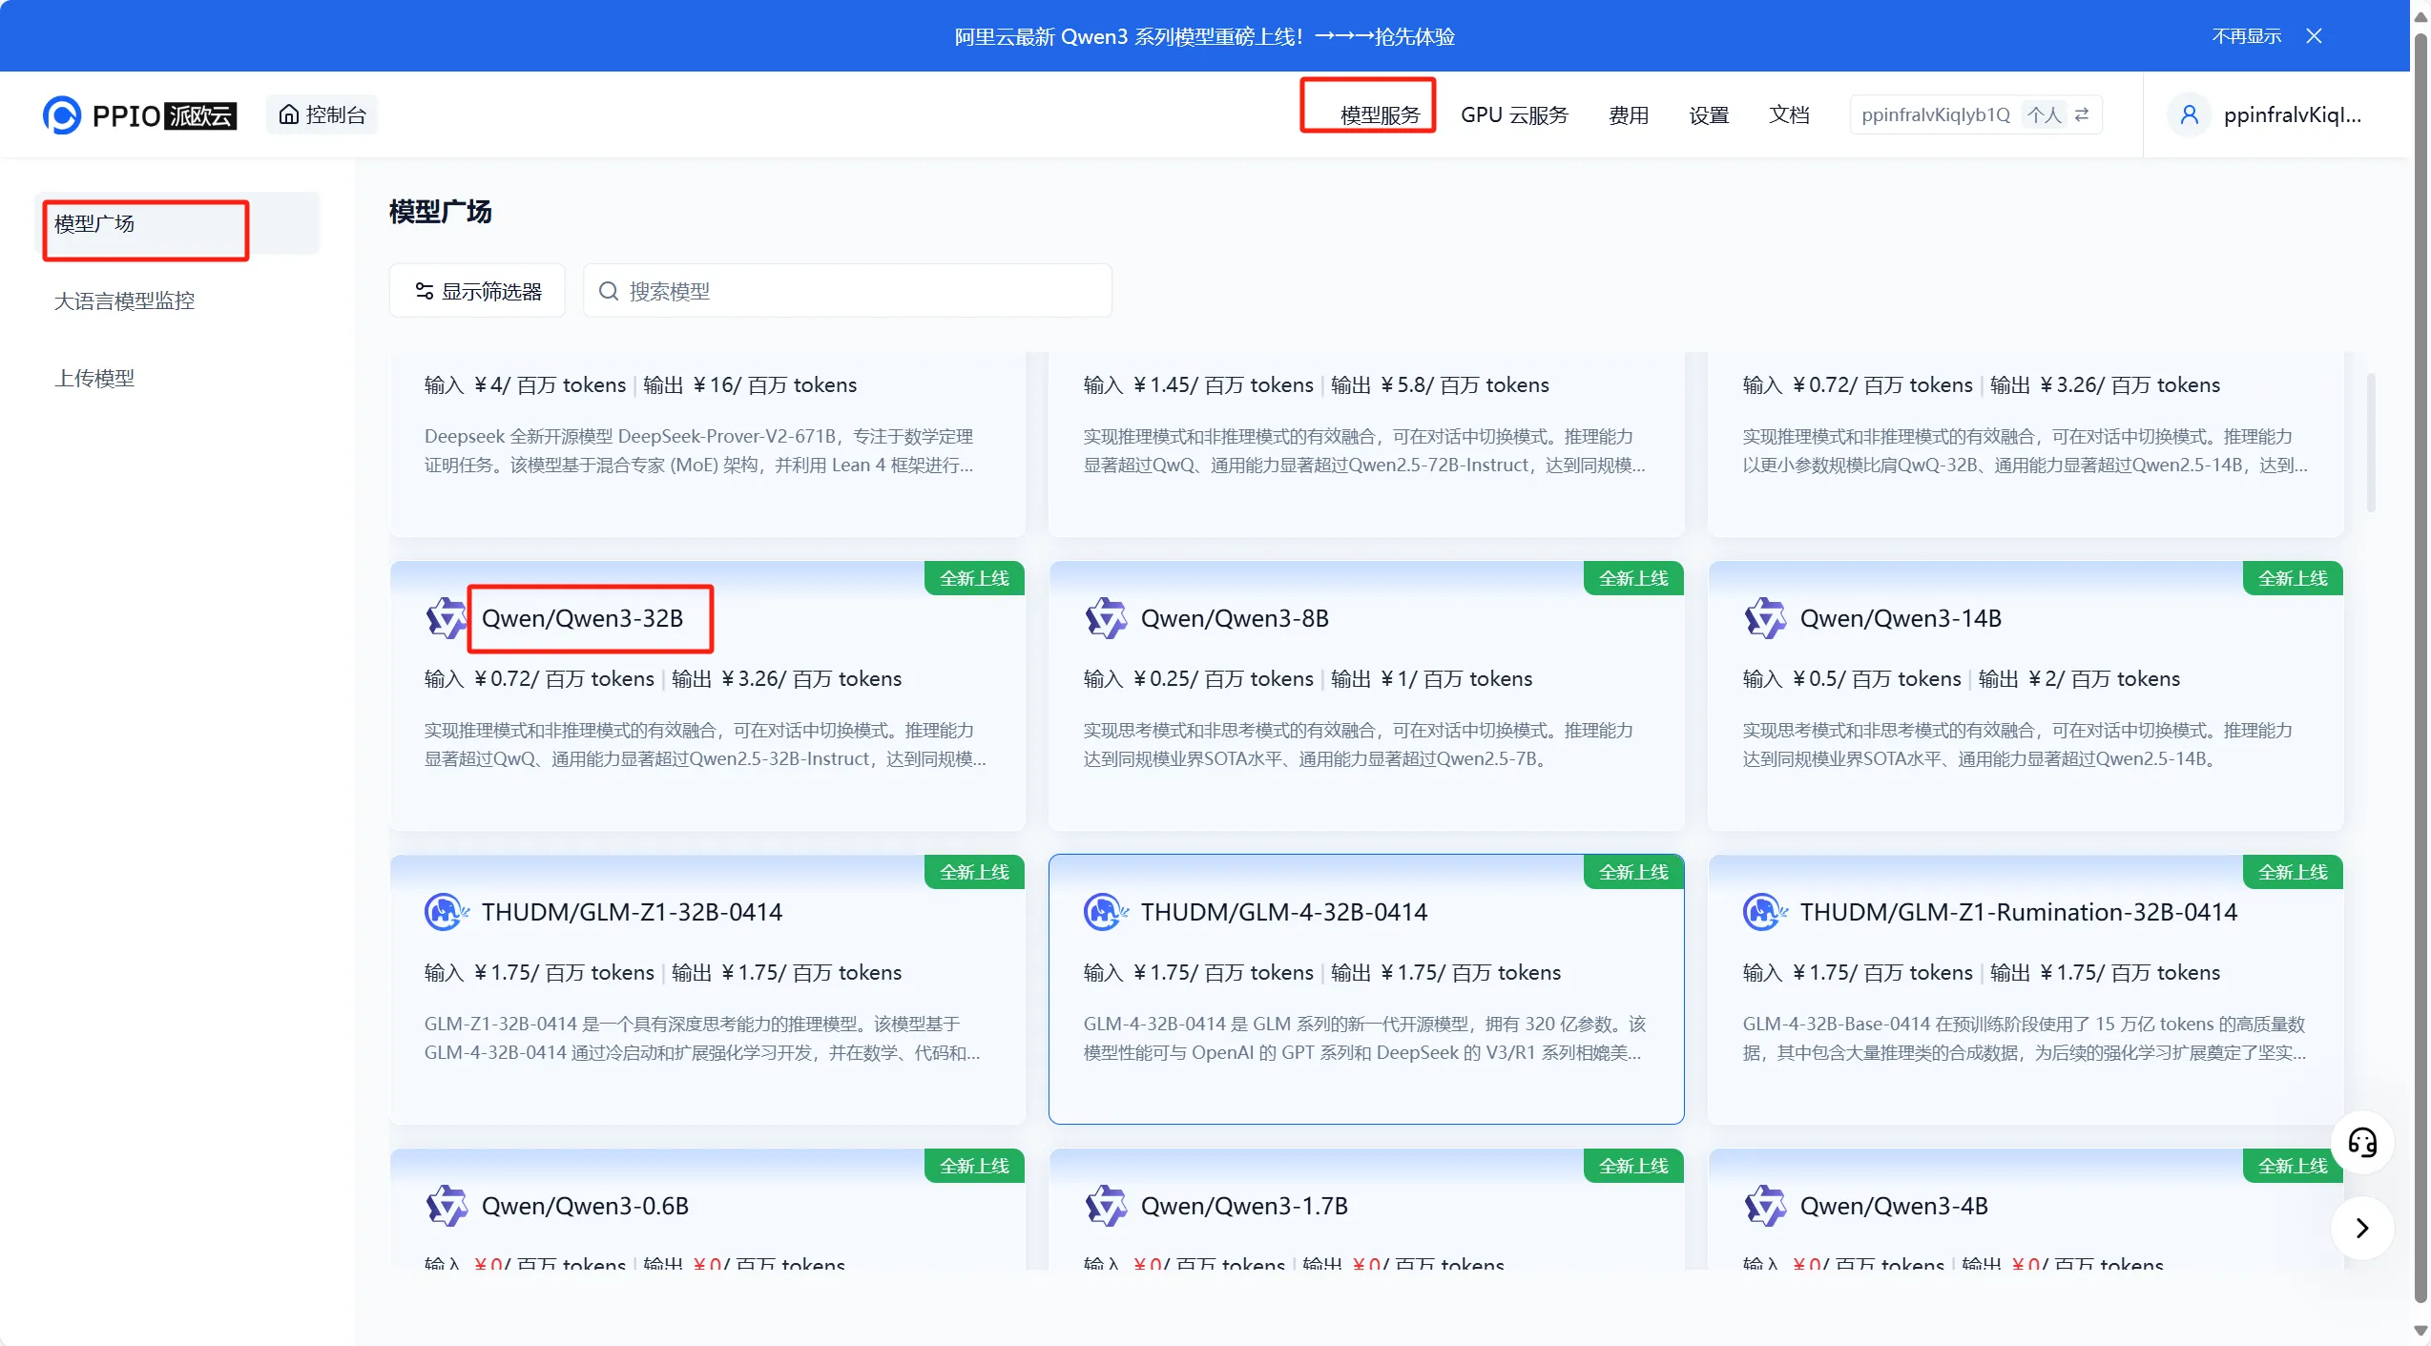Click the search magnifier icon
The width and height of the screenshot is (2431, 1346).
609,291
